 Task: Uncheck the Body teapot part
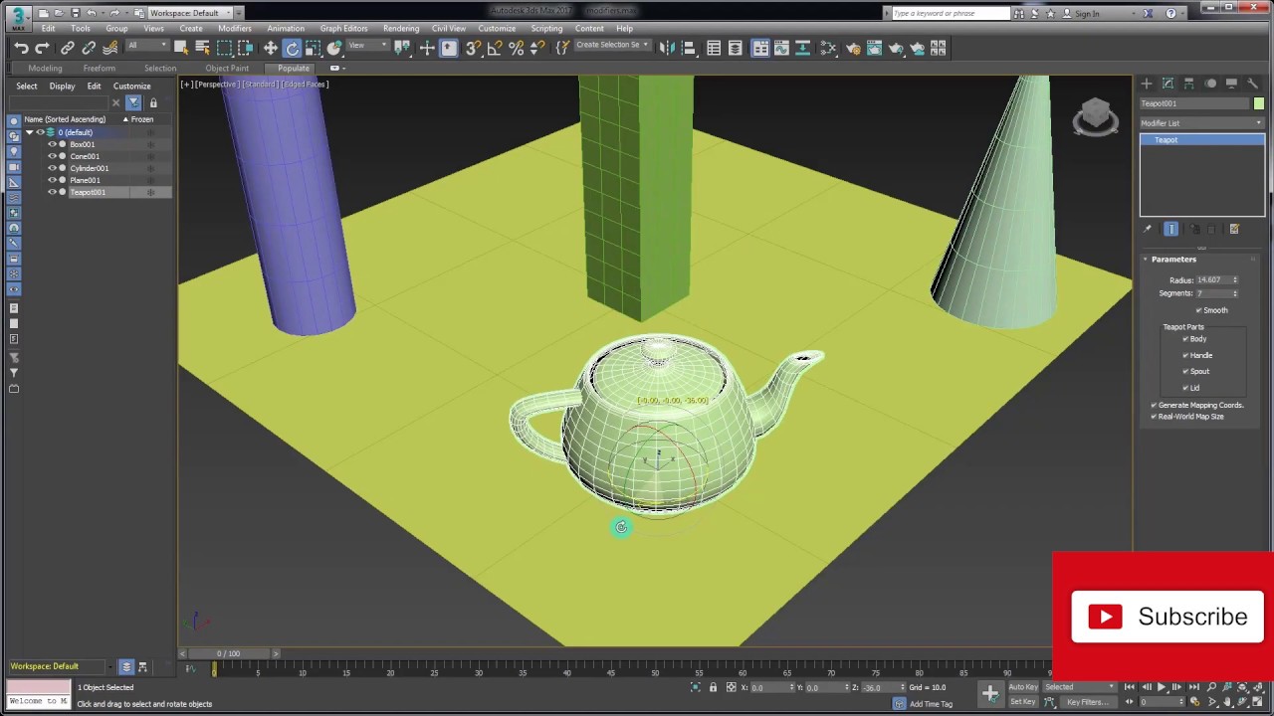coord(1185,339)
